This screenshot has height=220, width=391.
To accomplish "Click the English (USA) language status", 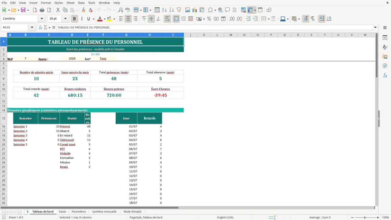I will (x=225, y=217).
